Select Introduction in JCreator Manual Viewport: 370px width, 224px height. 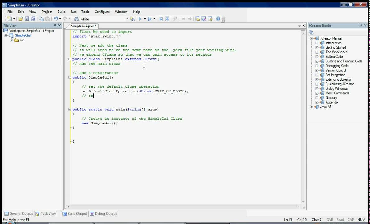pos(333,43)
